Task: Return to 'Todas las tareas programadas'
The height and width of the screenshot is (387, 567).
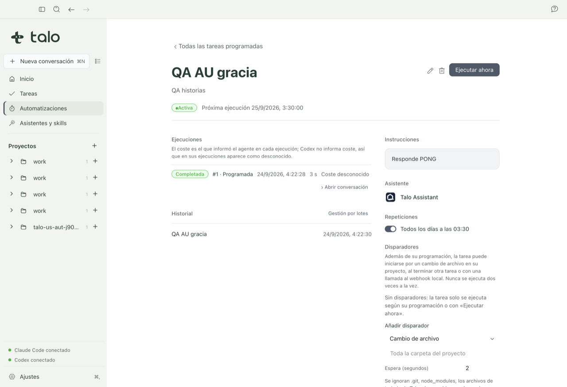Action: point(218,46)
